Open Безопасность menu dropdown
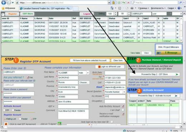 pos(158,8)
